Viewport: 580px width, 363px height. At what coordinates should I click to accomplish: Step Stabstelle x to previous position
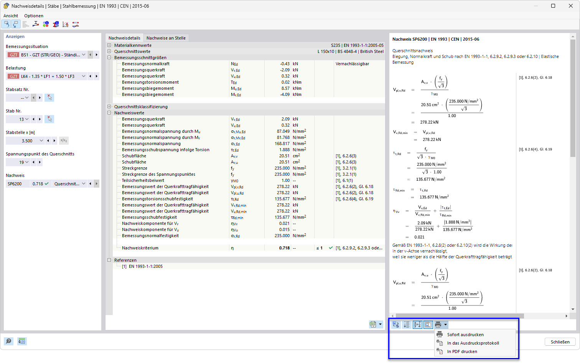(x=48, y=141)
